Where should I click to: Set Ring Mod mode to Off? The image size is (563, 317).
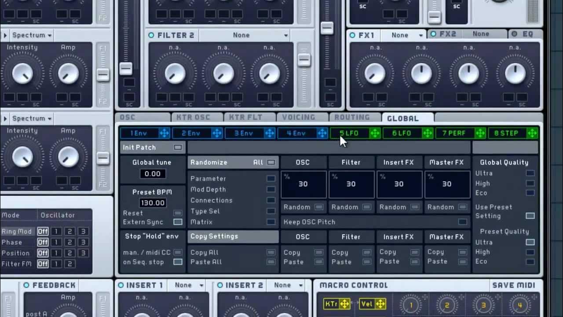43,232
